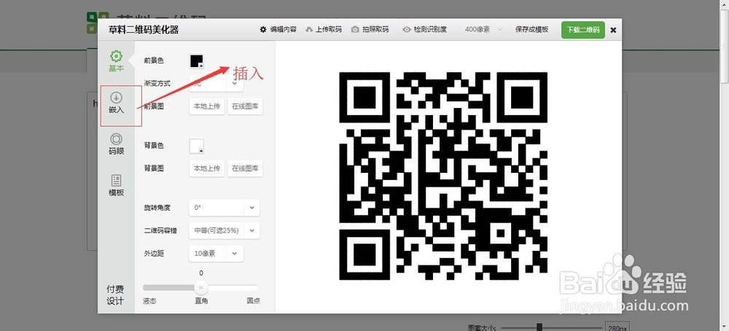Screen dimensions: 729x331
Task: Expand the 渐变方式 gradient dropdown arrow
Action: (235, 84)
